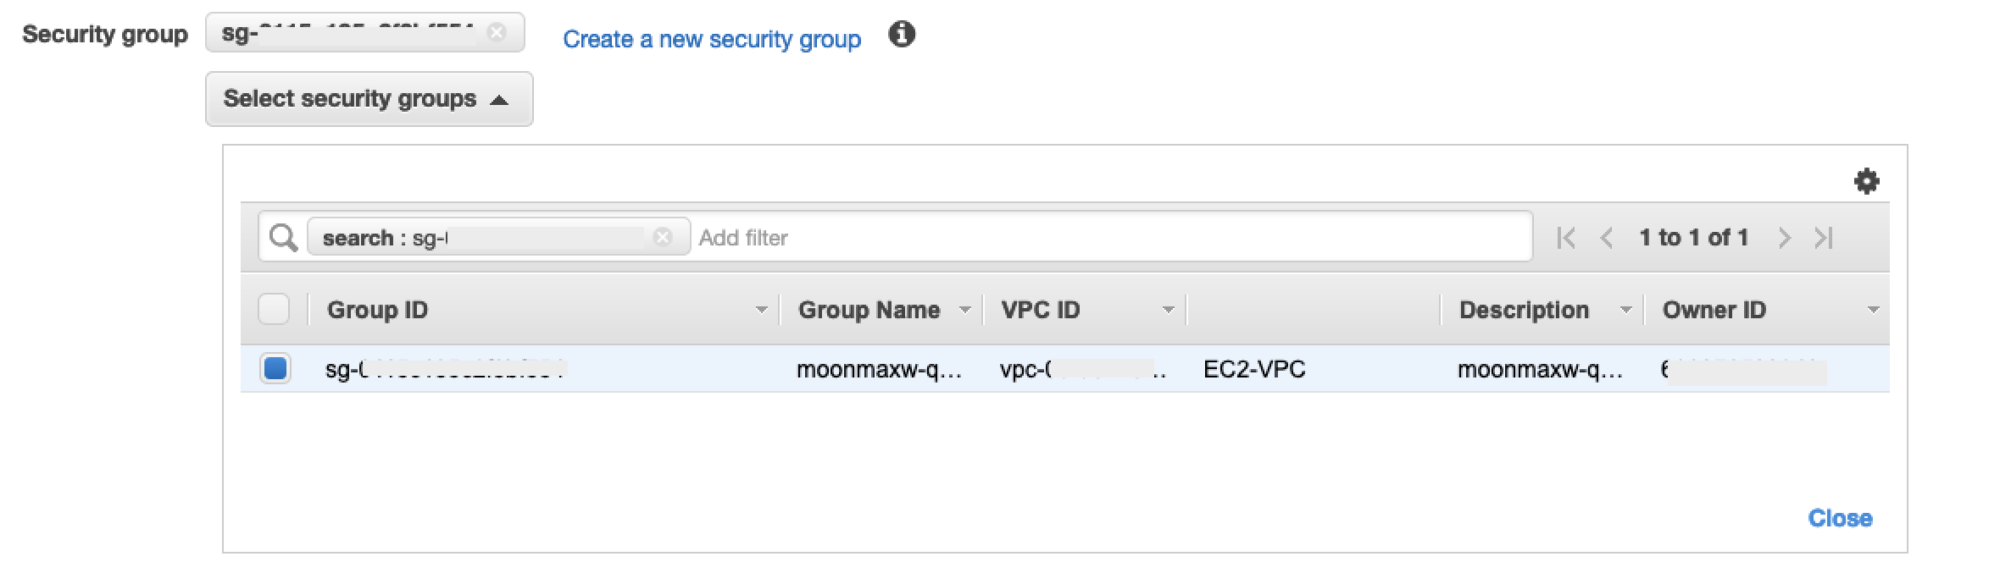2000x584 pixels.
Task: Collapse the Select security groups dropdown
Action: (x=369, y=99)
